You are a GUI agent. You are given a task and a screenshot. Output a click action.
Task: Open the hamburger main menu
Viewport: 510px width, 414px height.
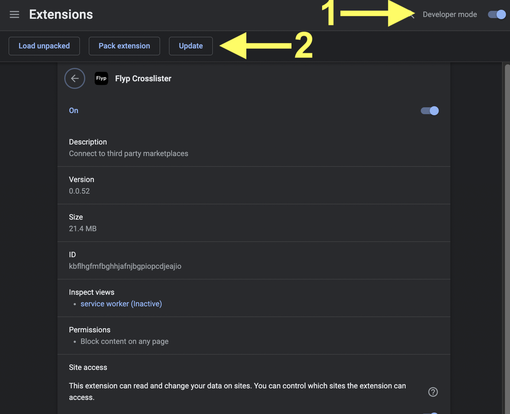[x=14, y=14]
